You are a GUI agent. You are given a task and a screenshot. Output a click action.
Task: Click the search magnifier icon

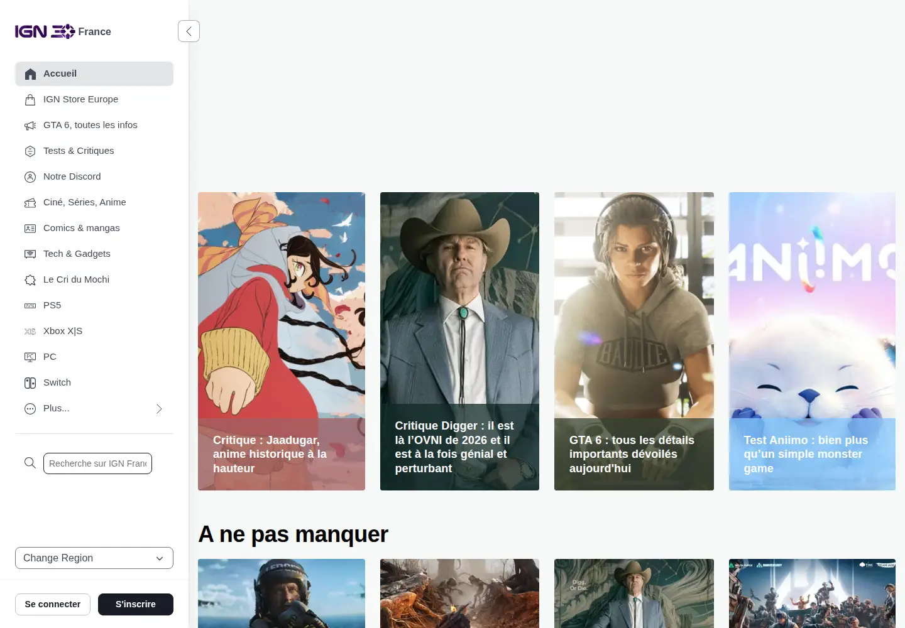coord(30,463)
